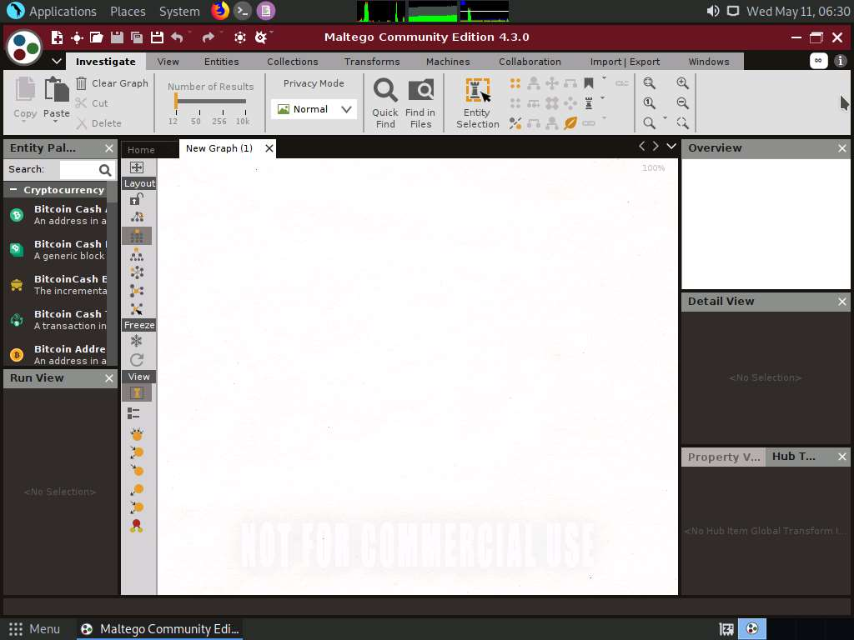Click the Maltego application logo button

point(24,47)
